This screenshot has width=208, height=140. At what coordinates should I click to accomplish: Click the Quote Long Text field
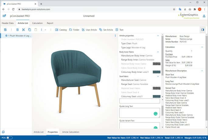(140, 113)
